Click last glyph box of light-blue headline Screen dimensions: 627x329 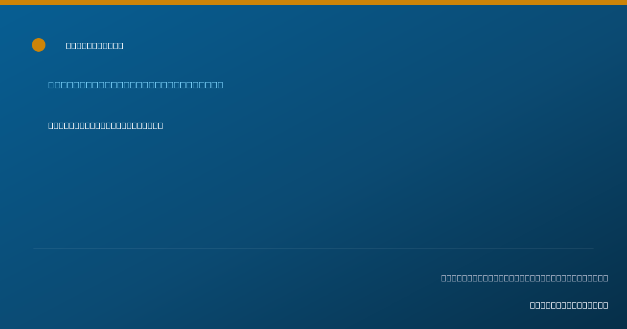(x=220, y=85)
